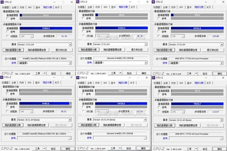Click 确定 button in EPYC 7773X v17.01.64 window
Viewport: 227px width, 151px height.
click(x=219, y=74)
